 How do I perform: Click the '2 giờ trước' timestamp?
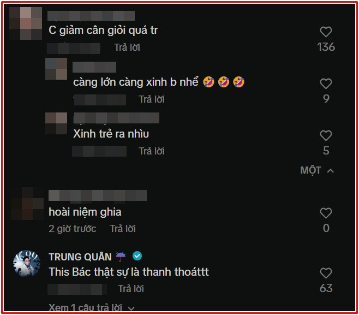73,228
